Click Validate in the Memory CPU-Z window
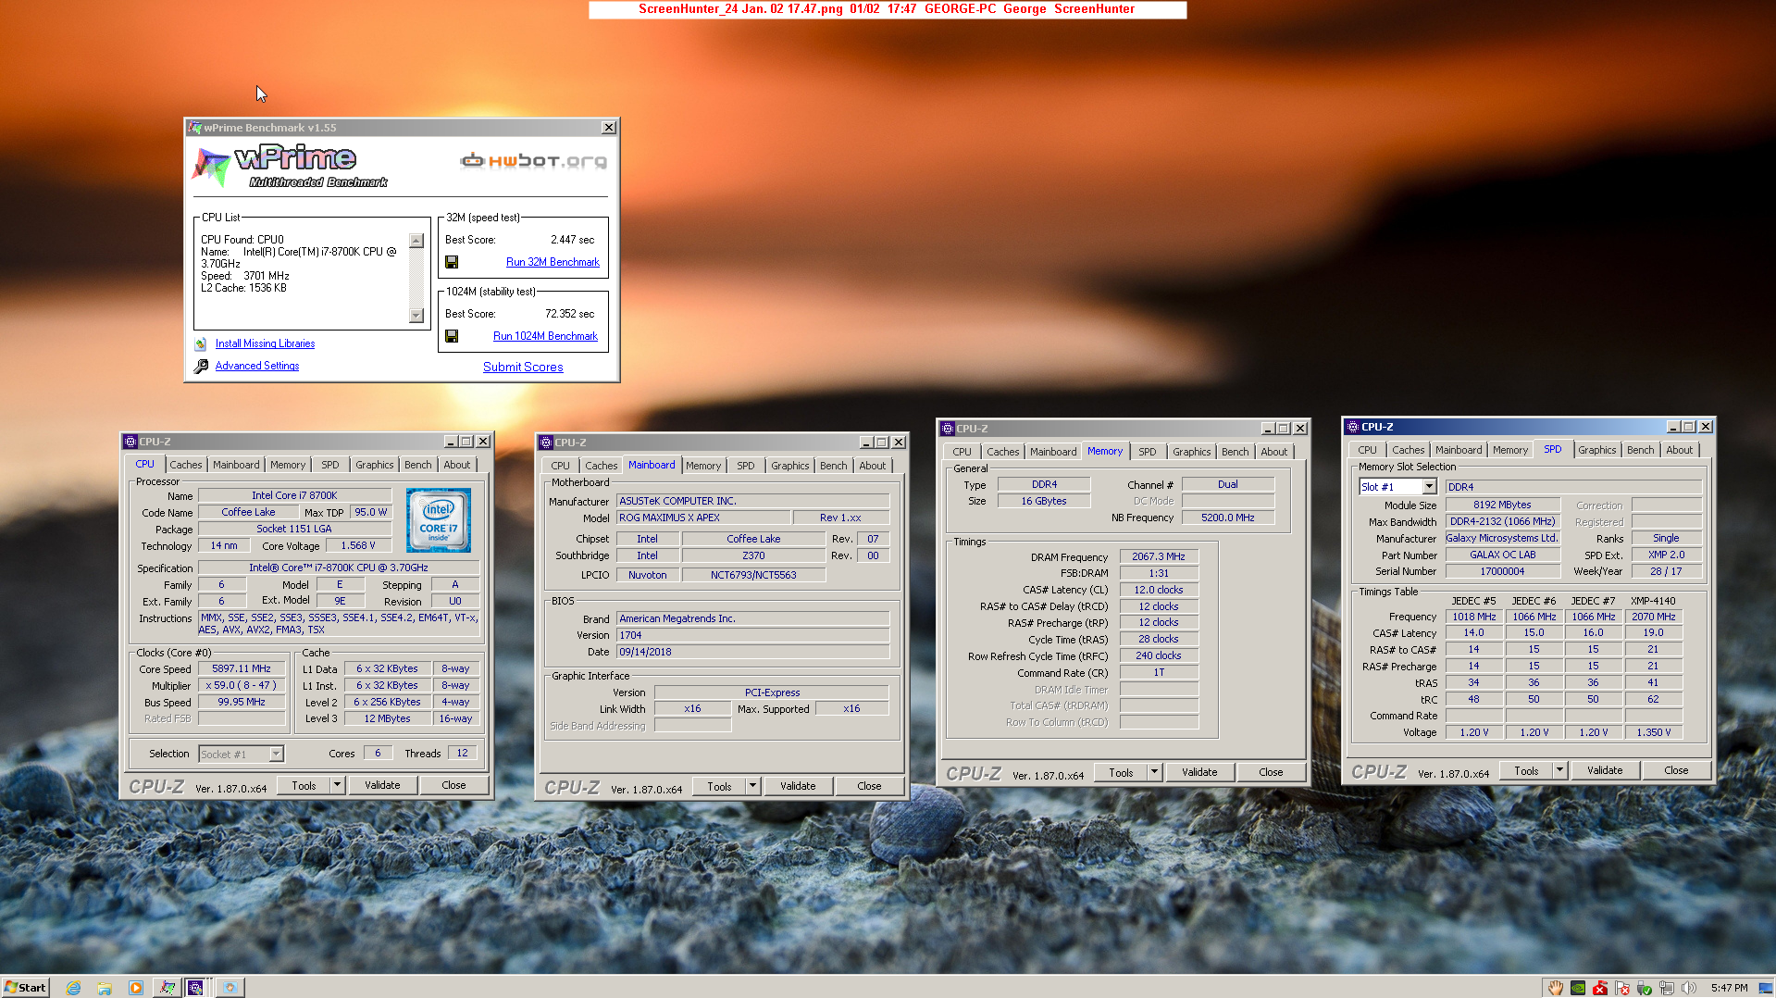 pos(1199,772)
